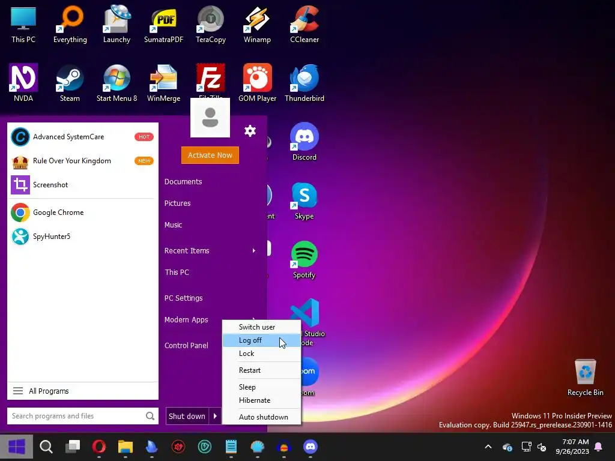
Task: Launch the CCleaner desktop icon
Action: [304, 24]
